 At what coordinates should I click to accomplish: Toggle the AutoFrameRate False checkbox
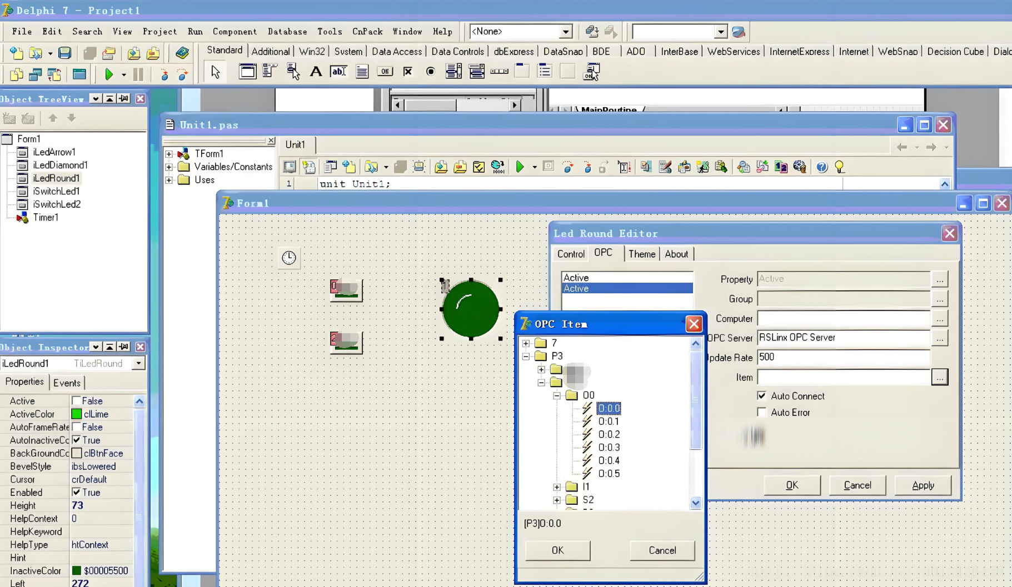[x=76, y=427]
